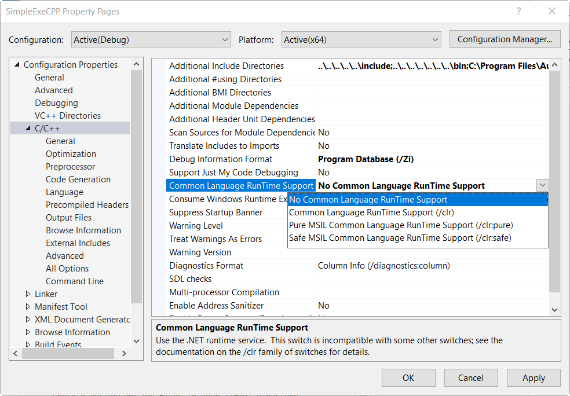570x396 pixels.
Task: Toggle the Common Language RunTime Support dropdown arrow
Action: click(542, 185)
